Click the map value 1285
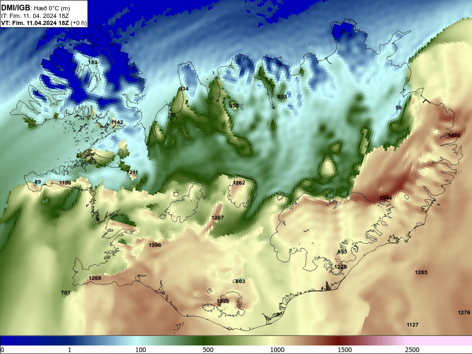Viewport: 472px width, 354px height. coord(421,272)
